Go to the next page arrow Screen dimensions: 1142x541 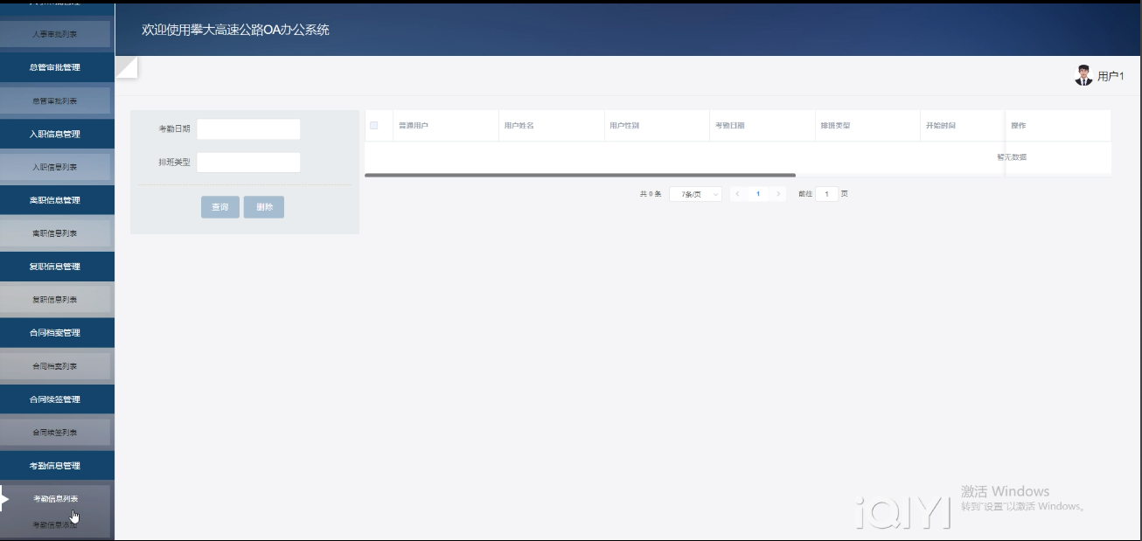click(779, 194)
